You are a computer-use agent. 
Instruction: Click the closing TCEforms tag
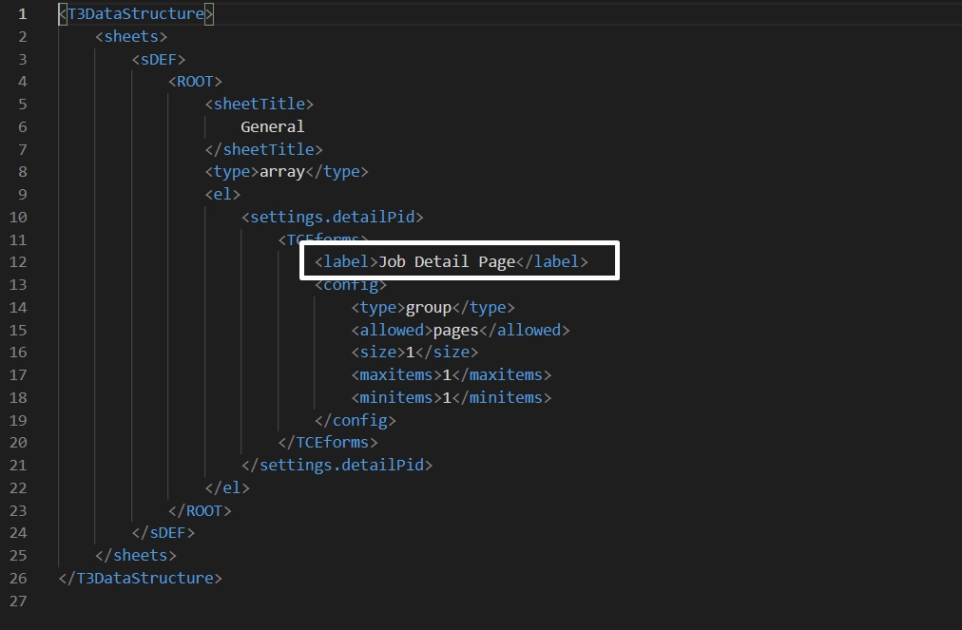(x=328, y=443)
